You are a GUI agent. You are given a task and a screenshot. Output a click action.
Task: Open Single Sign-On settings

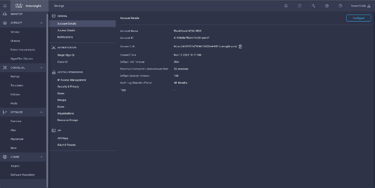pos(66,55)
